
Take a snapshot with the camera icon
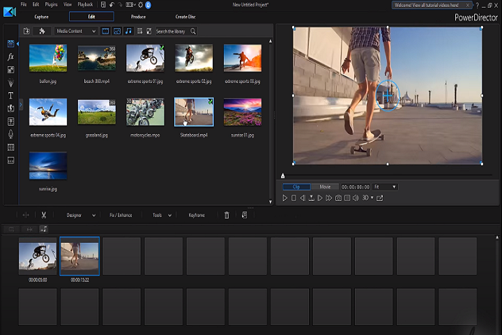tap(337, 198)
